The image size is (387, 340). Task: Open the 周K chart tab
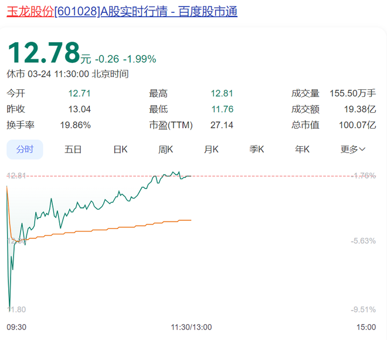click(165, 150)
